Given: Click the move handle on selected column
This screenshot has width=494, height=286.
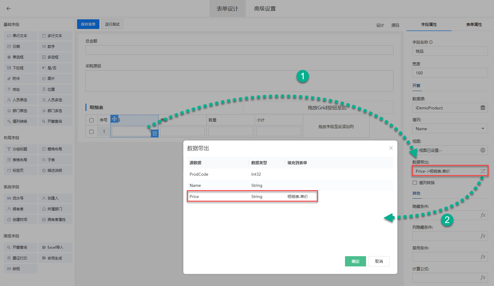Looking at the screenshot, I should [x=114, y=119].
